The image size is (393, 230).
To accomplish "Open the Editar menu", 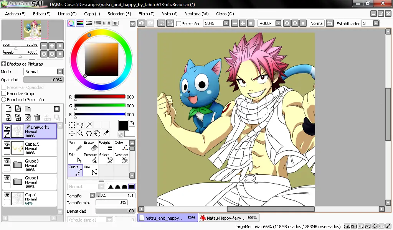I will click(x=41, y=14).
